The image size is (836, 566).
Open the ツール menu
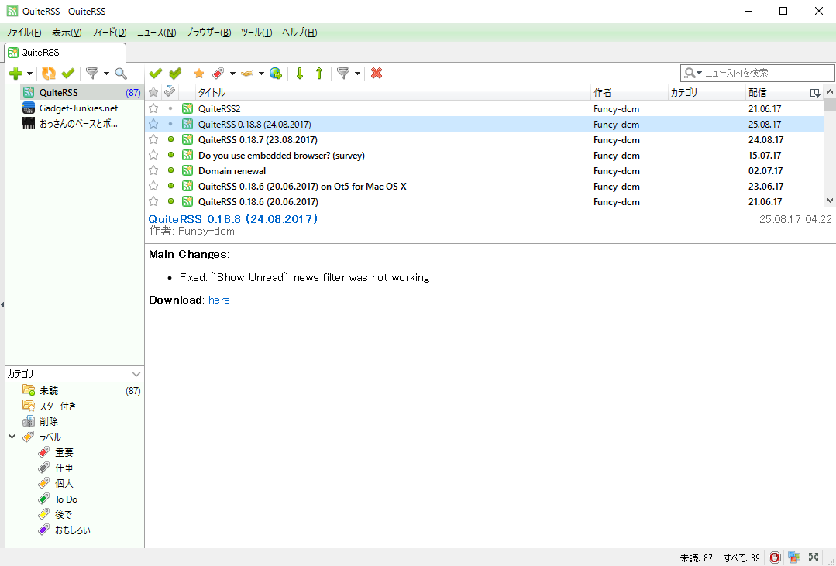pyautogui.click(x=256, y=33)
